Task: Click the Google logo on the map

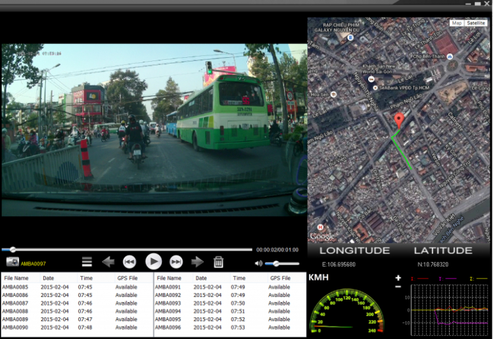Action: pos(322,236)
